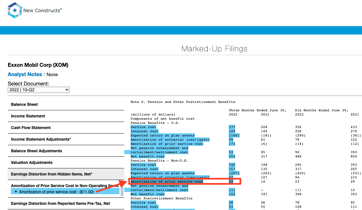Click highlighted value 129 for U.S. Interest cost
362x210 pixels.
[232, 131]
